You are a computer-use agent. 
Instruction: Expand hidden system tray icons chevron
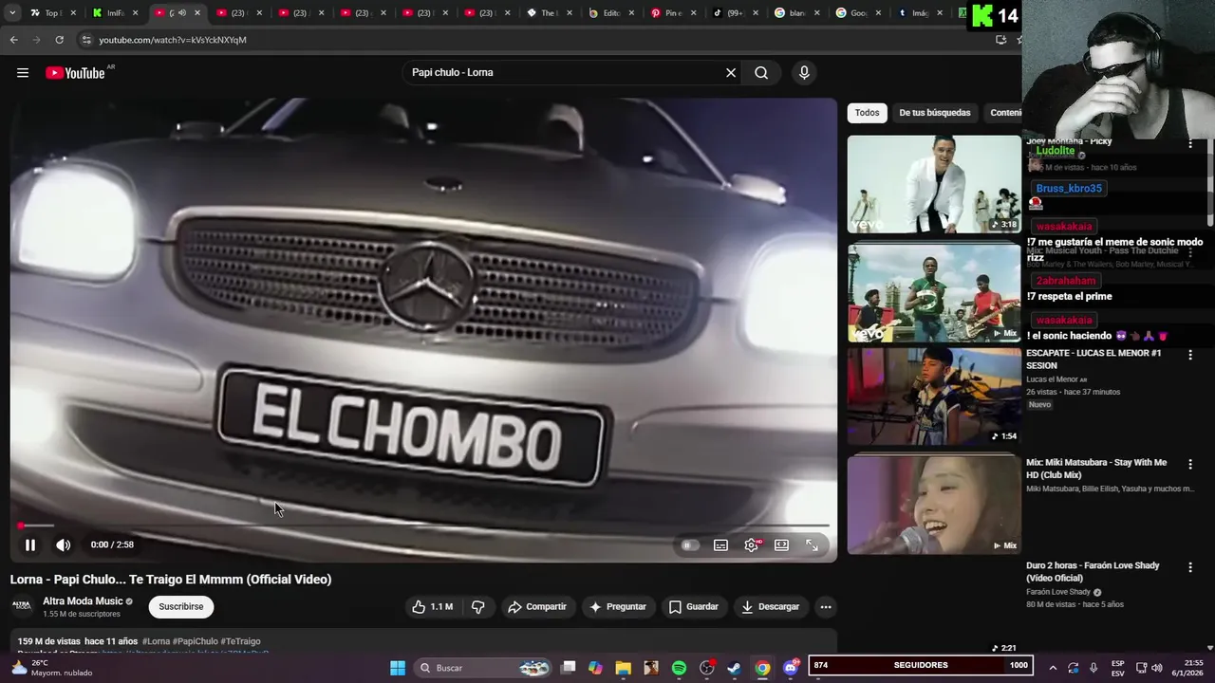(1052, 668)
